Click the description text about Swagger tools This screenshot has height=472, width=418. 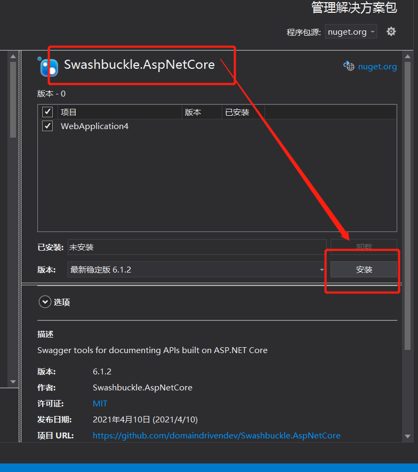click(152, 350)
